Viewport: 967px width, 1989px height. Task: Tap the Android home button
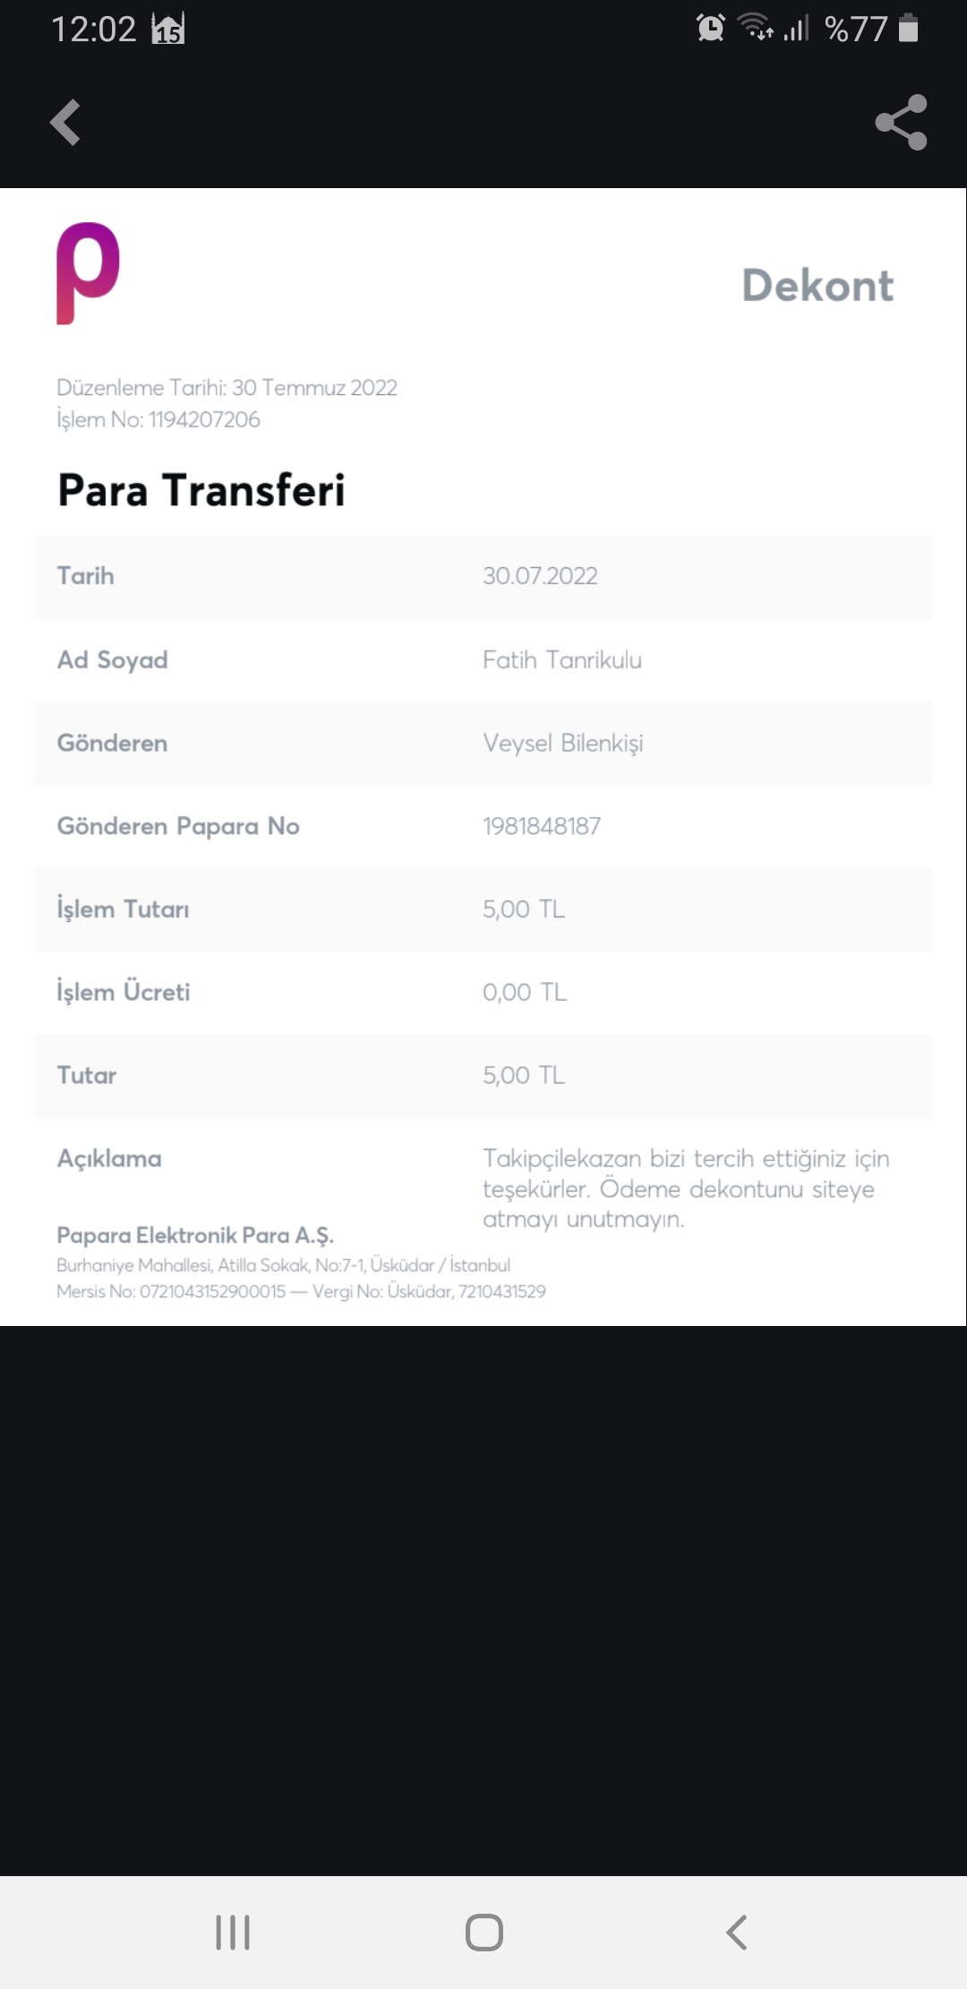coord(484,1933)
